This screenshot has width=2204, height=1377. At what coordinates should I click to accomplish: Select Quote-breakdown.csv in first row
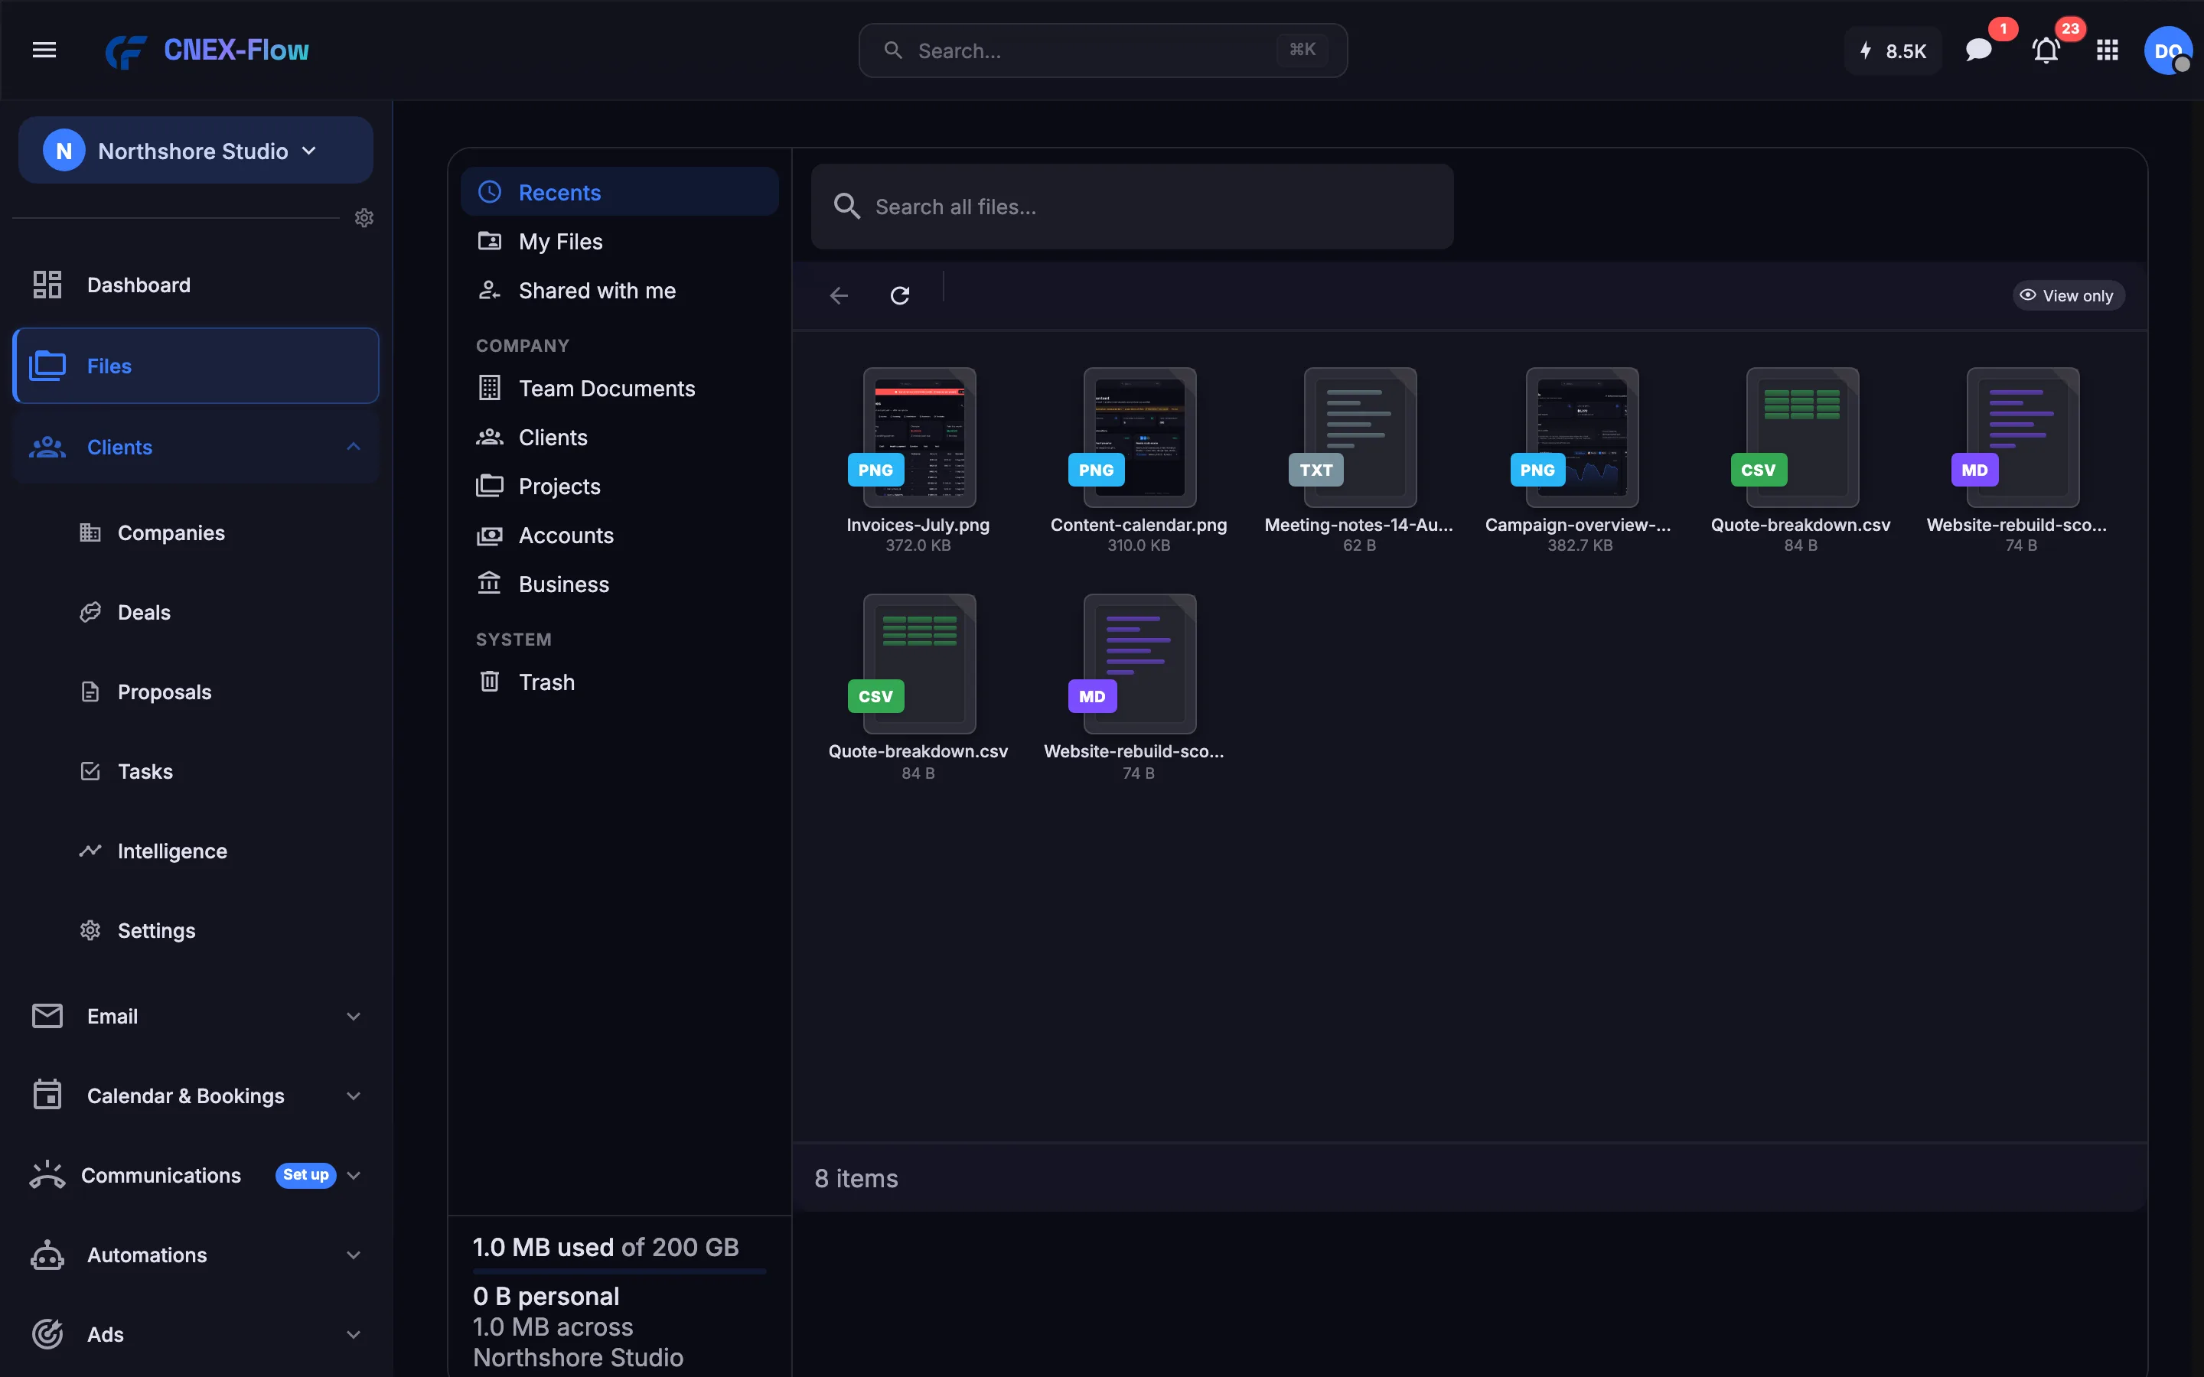tap(1801, 437)
